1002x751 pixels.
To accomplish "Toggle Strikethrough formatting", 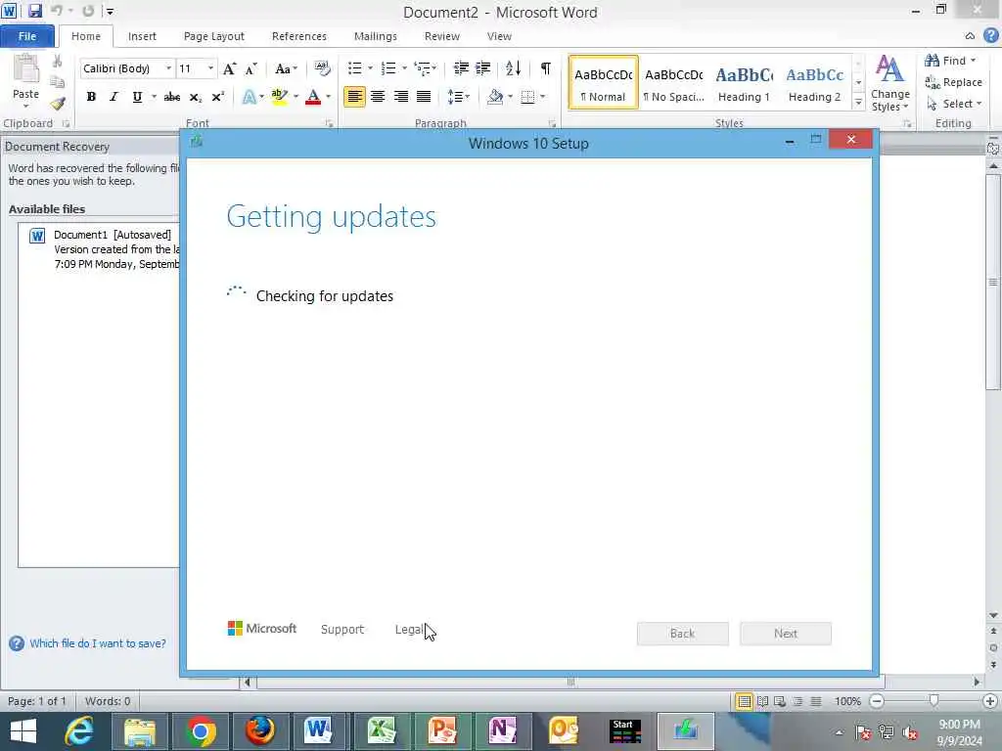I will pos(172,97).
